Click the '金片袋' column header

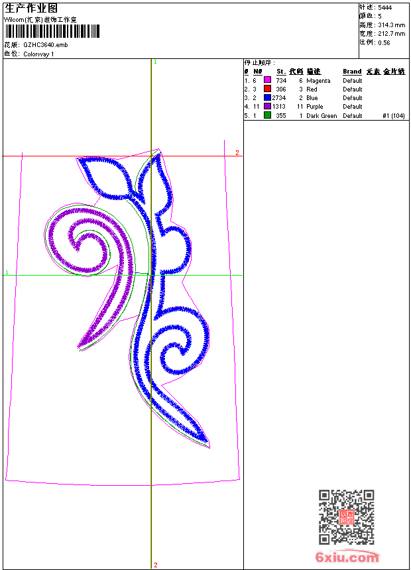394,72
